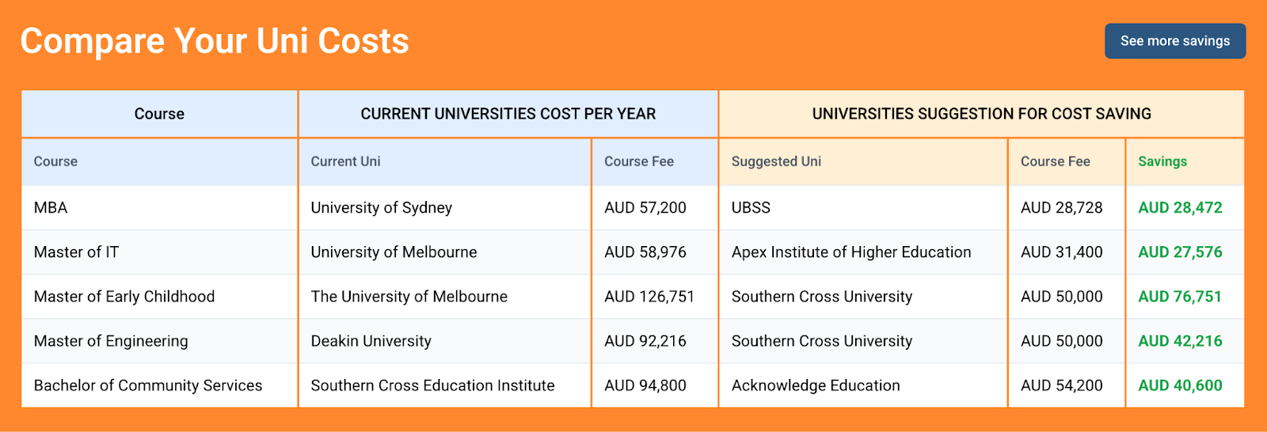Image resolution: width=1267 pixels, height=432 pixels.
Task: Click the AUD 28,472 savings amount
Action: pos(1179,208)
